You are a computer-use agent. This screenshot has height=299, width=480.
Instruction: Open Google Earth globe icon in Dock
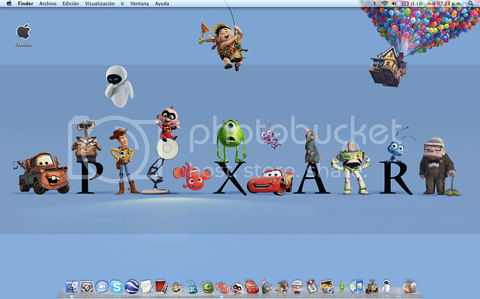(131, 286)
